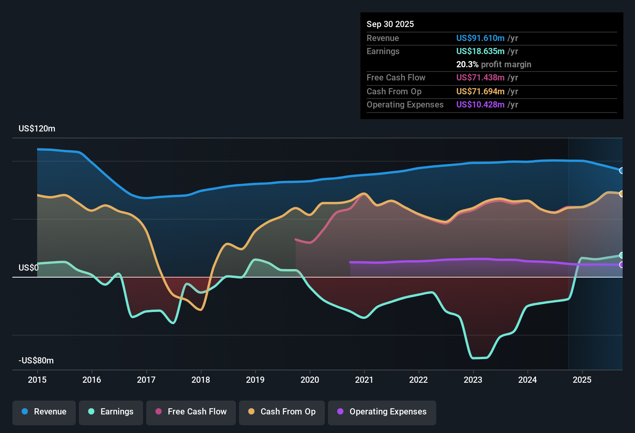Open the 2025 year section on the axis
Image resolution: width=635 pixels, height=433 pixels.
[x=583, y=380]
